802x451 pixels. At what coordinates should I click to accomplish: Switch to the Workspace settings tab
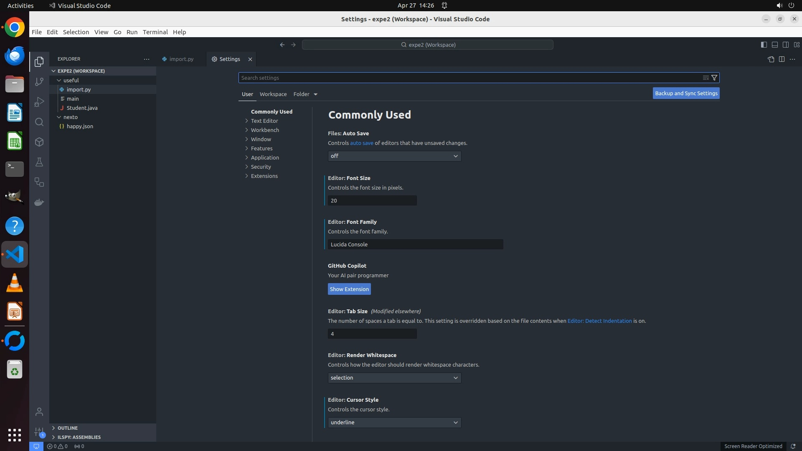click(x=273, y=94)
